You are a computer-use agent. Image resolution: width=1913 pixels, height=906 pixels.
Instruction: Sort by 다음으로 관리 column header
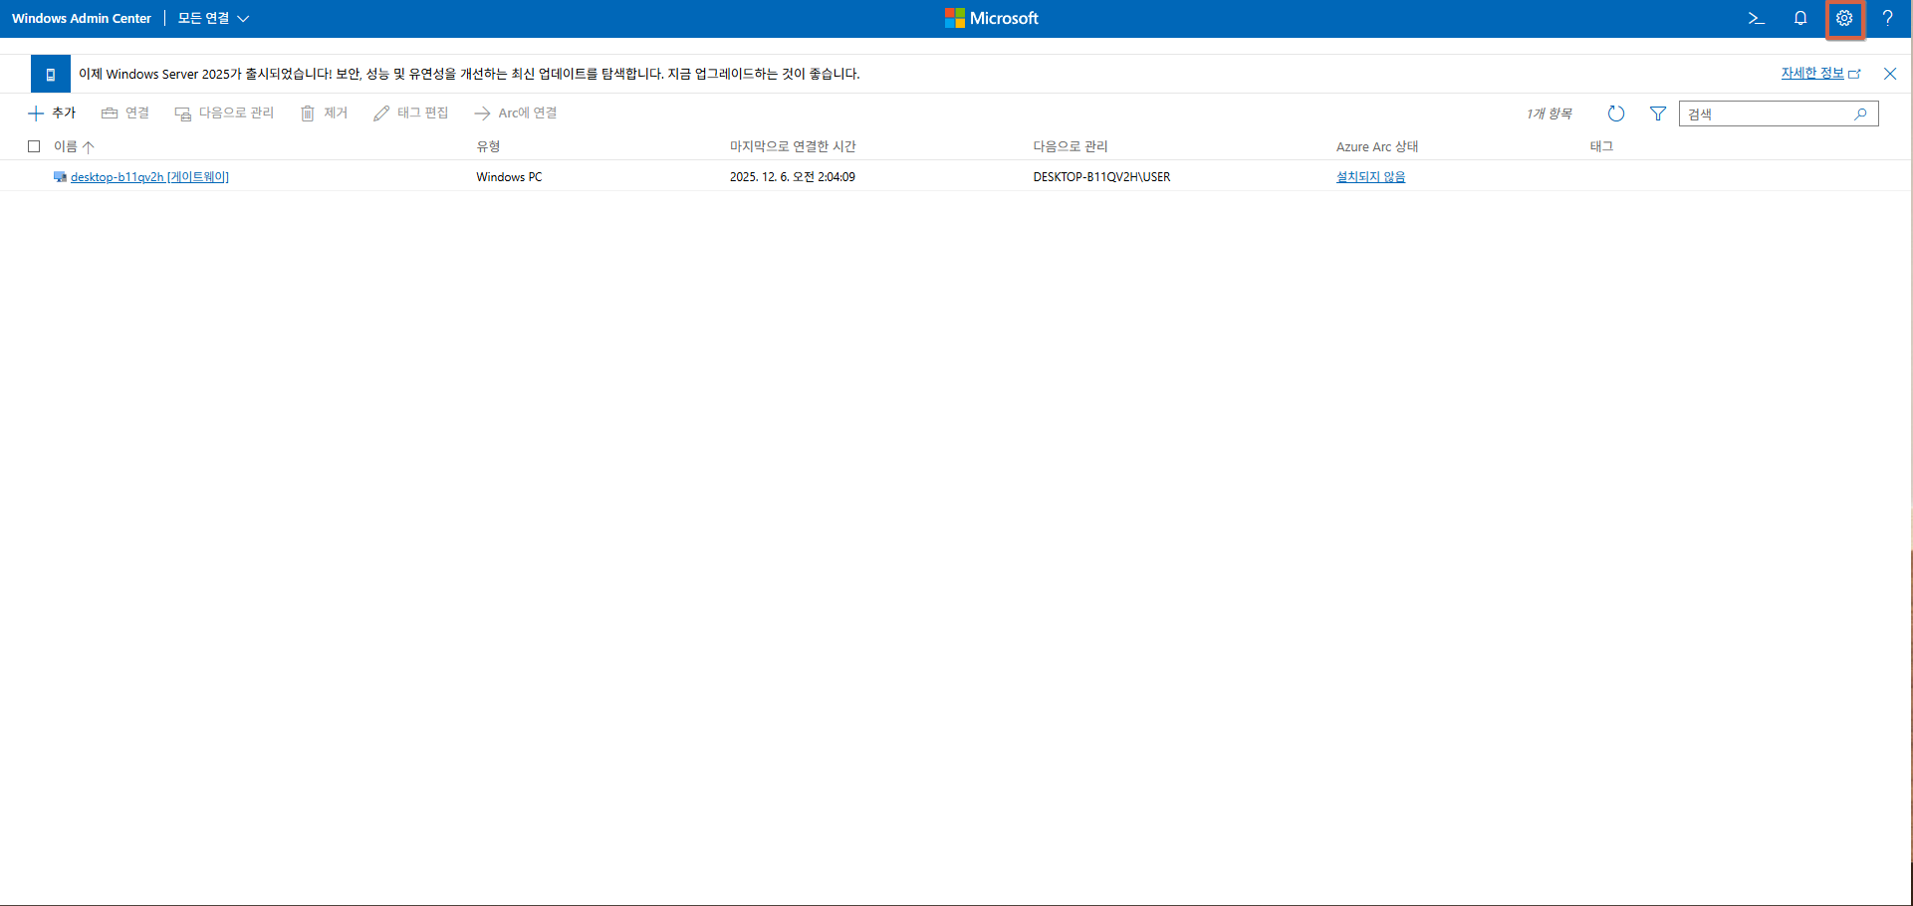1071,146
